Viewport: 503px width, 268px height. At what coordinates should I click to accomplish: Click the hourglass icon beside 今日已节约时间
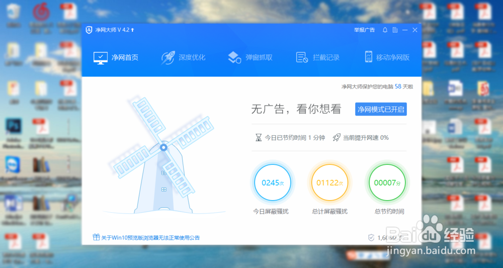coord(258,138)
